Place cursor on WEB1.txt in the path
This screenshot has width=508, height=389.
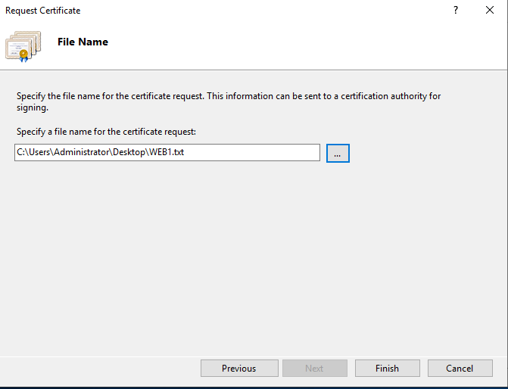166,153
